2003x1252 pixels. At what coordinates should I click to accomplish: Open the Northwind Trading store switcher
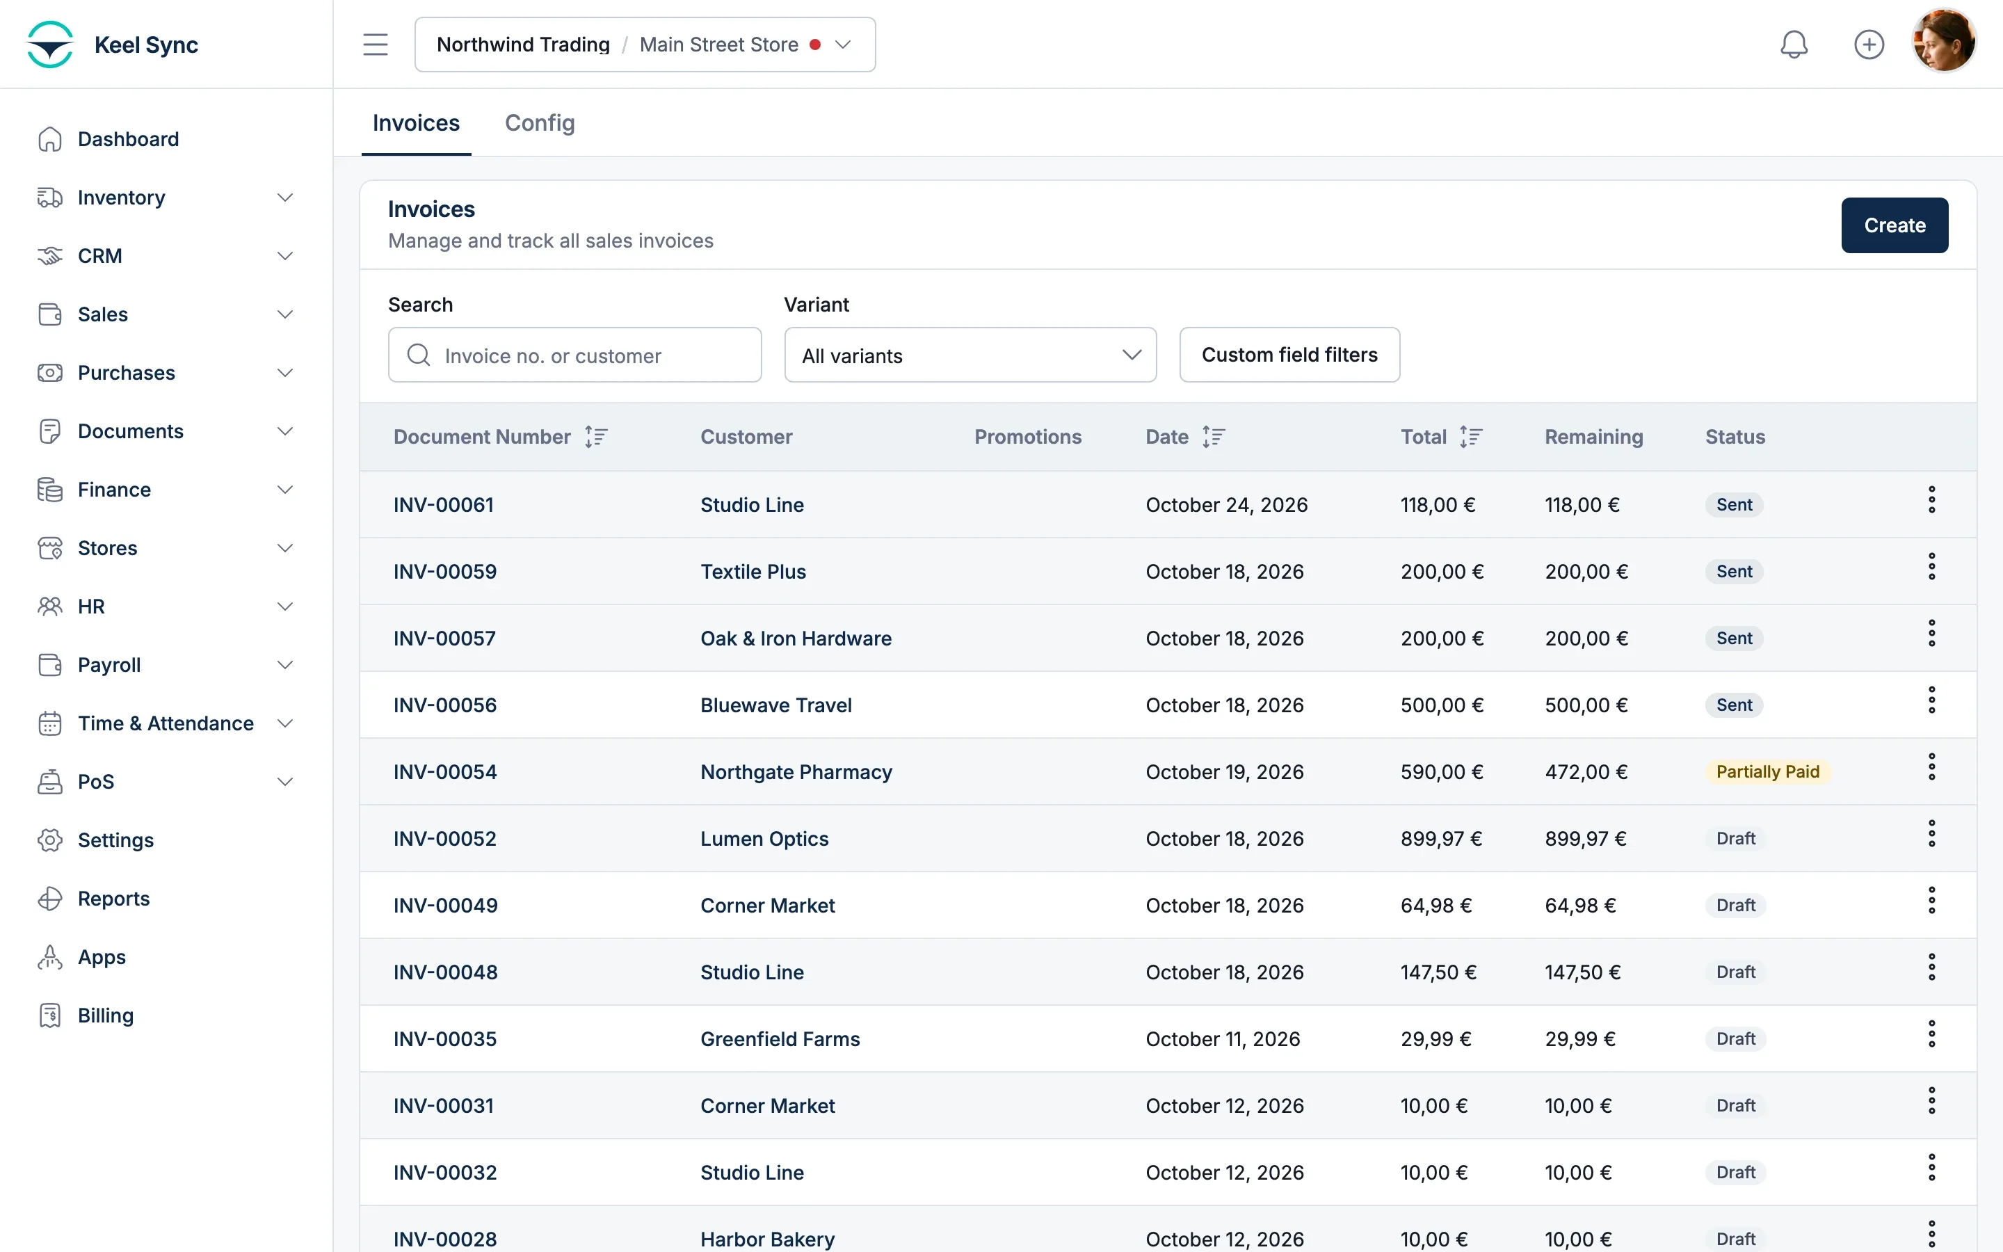(x=645, y=45)
